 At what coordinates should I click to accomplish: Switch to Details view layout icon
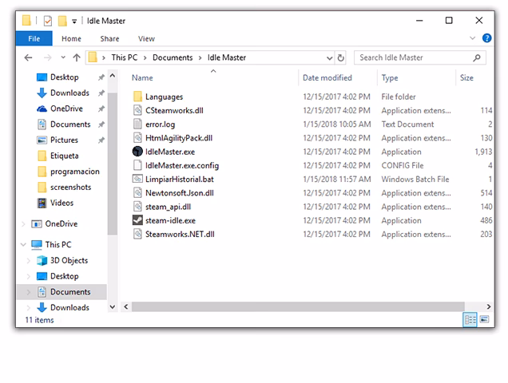470,320
